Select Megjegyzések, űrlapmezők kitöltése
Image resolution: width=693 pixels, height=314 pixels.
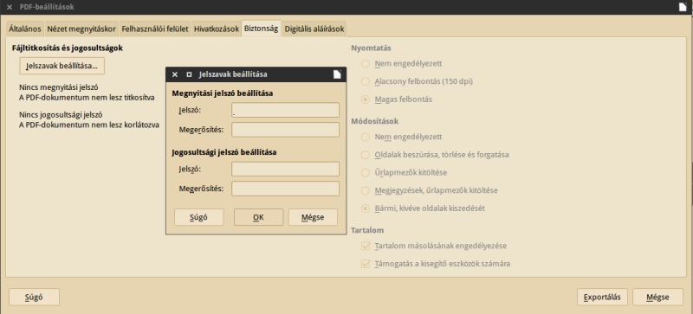point(430,190)
